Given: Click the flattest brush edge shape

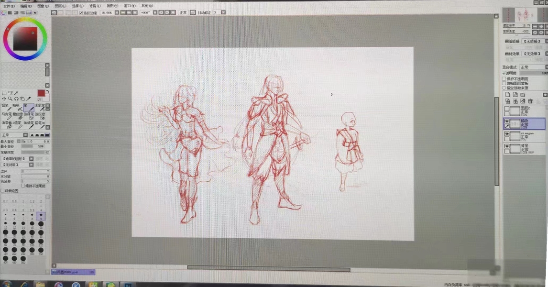Looking at the screenshot, I should [x=47, y=135].
